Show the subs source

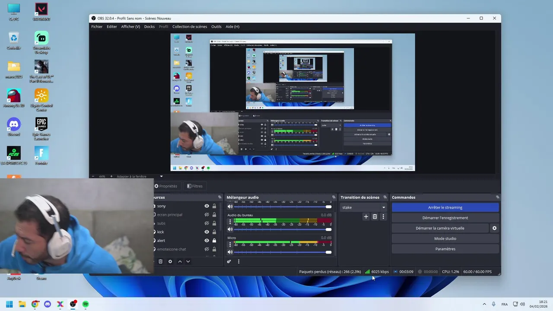tap(207, 223)
